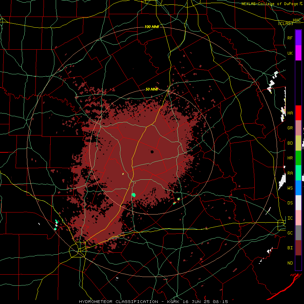This screenshot has height=304, width=304.
Task: Click the 100 NMI range ring label
Action: click(x=152, y=27)
